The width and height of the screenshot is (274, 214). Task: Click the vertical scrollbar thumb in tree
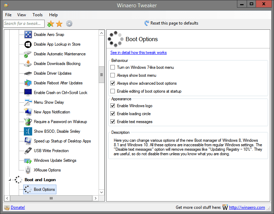tap(101, 75)
